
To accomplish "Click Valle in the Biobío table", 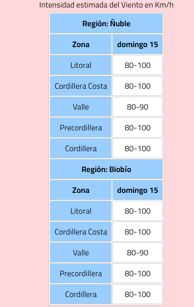I will pos(81,252).
